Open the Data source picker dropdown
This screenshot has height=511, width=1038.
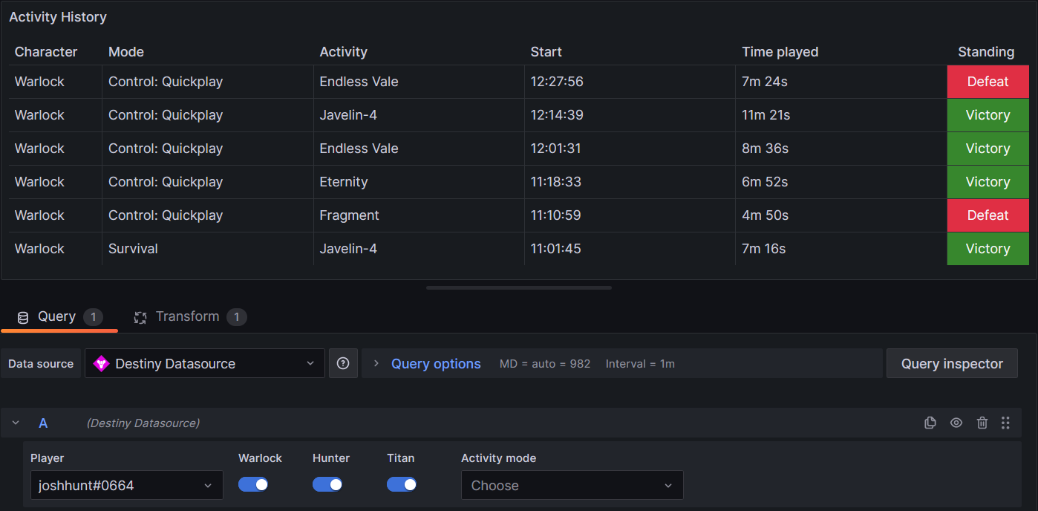(204, 363)
